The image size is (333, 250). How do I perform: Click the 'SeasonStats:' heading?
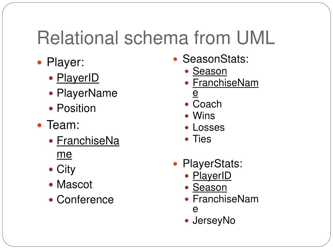(216, 59)
